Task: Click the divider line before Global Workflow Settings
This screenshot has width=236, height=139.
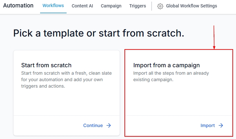Action: tap(152, 6)
